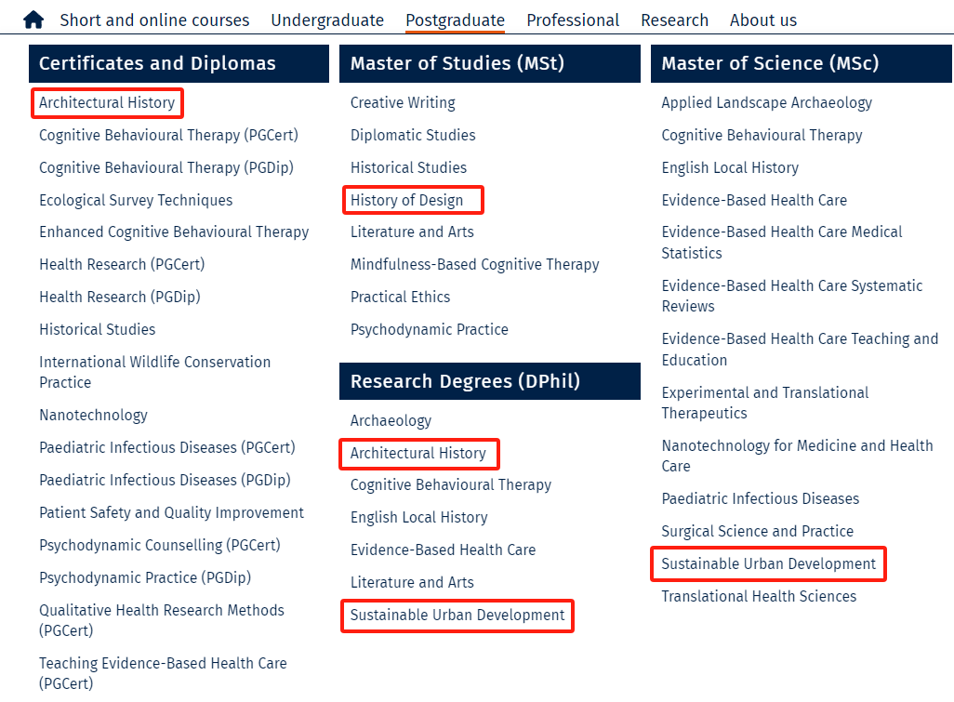Image resolution: width=954 pixels, height=702 pixels.
Task: Open the About us menu
Action: 763,20
